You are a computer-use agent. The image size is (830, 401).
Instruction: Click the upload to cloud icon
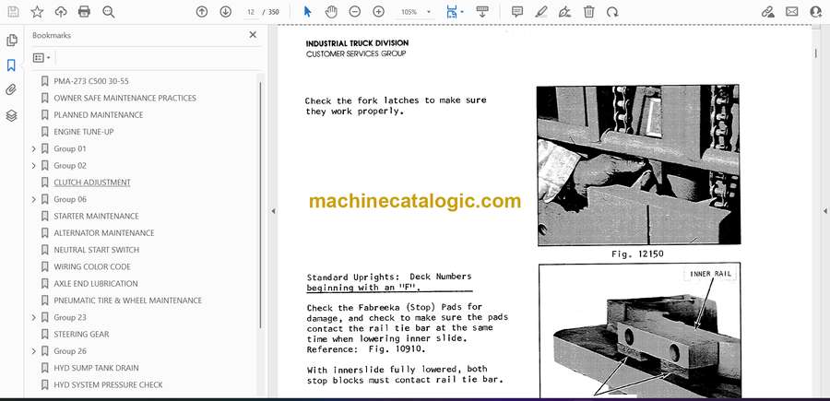(x=61, y=12)
